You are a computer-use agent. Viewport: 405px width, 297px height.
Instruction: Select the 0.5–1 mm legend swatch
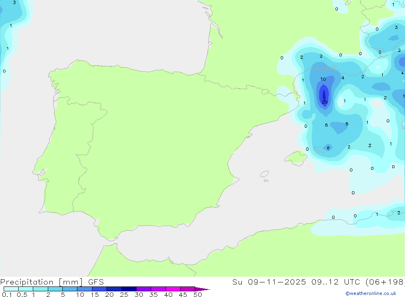[26, 289]
